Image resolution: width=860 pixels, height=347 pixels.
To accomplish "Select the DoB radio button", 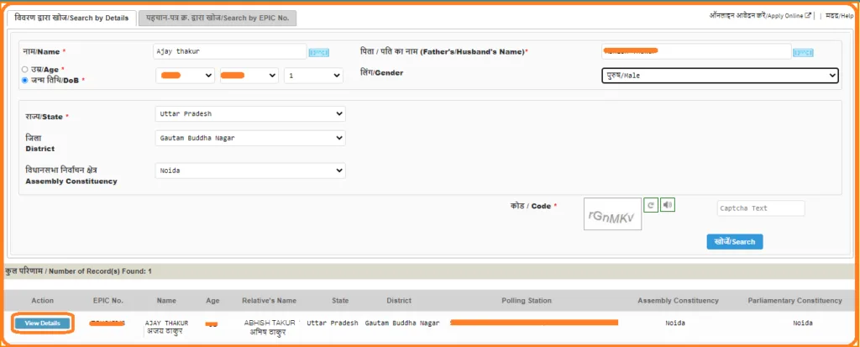I will tap(24, 80).
